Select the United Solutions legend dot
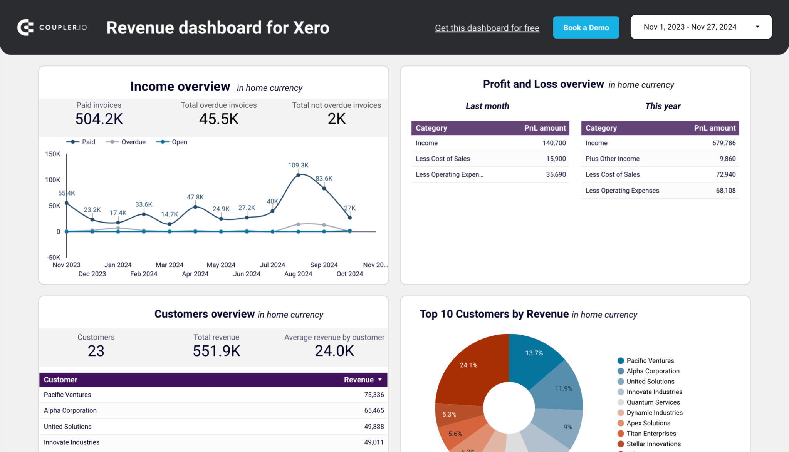Screen dimensions: 789x452 point(620,381)
